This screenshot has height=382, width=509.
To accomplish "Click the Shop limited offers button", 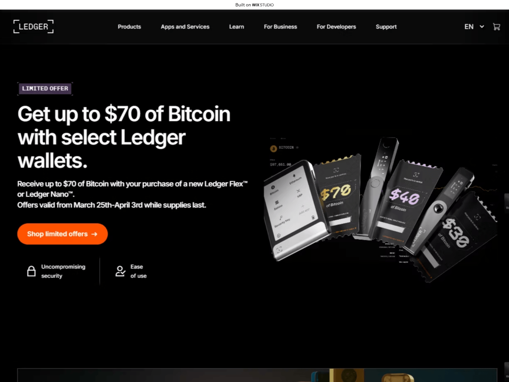I will pyautogui.click(x=62, y=234).
